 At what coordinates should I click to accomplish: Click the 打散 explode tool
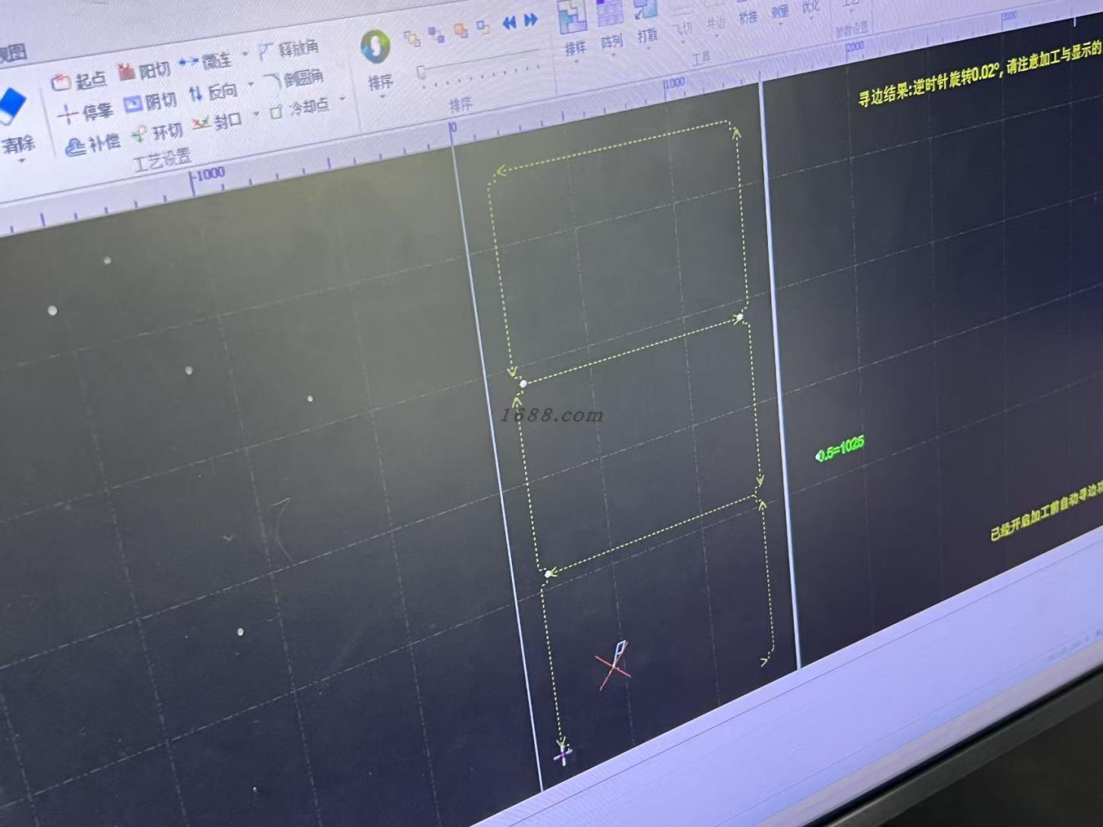click(x=646, y=21)
